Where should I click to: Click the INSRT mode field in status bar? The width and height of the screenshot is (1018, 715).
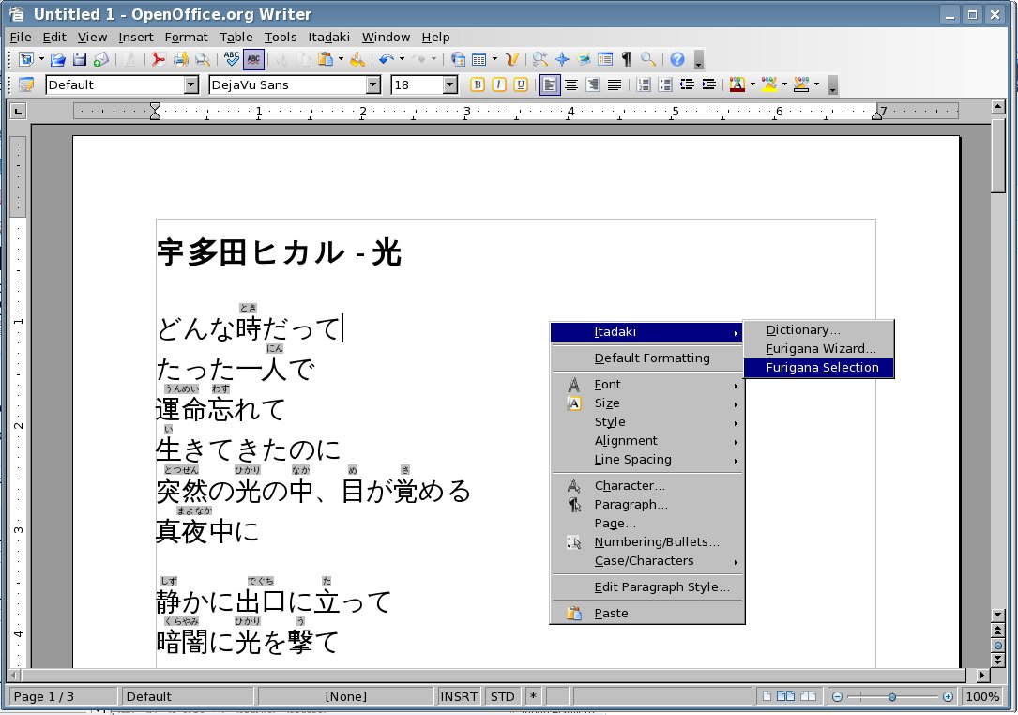[460, 696]
